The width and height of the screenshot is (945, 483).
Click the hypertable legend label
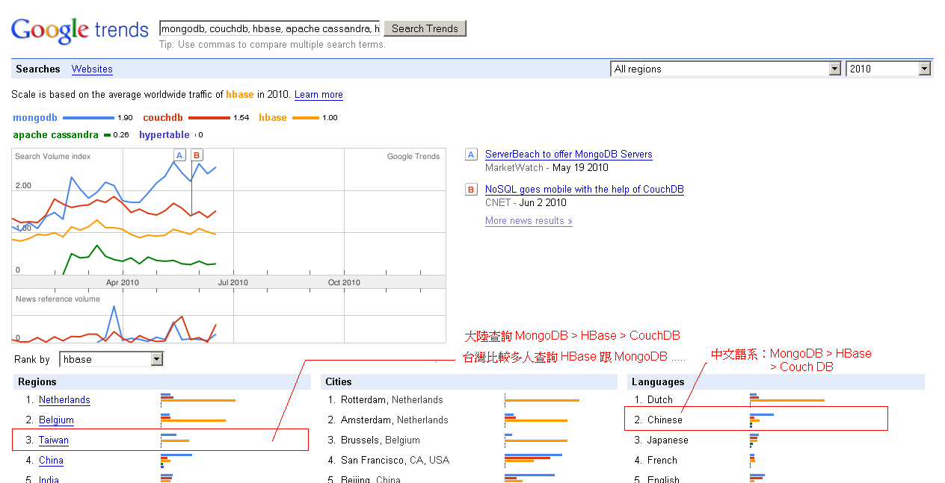coord(164,135)
